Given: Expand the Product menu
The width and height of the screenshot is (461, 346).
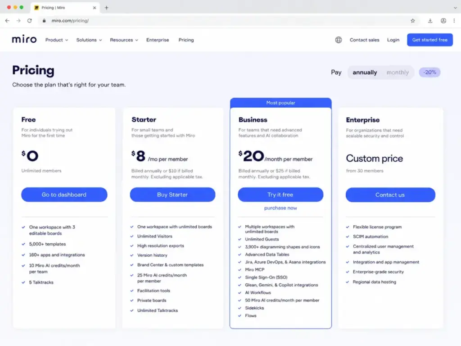Looking at the screenshot, I should point(57,40).
